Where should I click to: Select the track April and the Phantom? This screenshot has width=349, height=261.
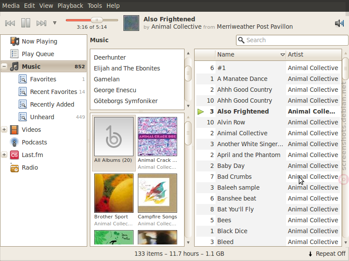pos(268,155)
